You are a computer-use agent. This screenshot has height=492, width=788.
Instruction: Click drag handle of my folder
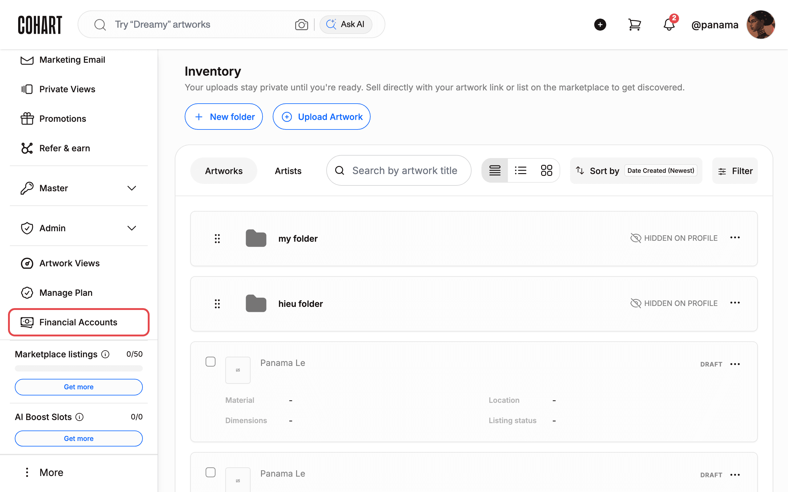click(217, 239)
